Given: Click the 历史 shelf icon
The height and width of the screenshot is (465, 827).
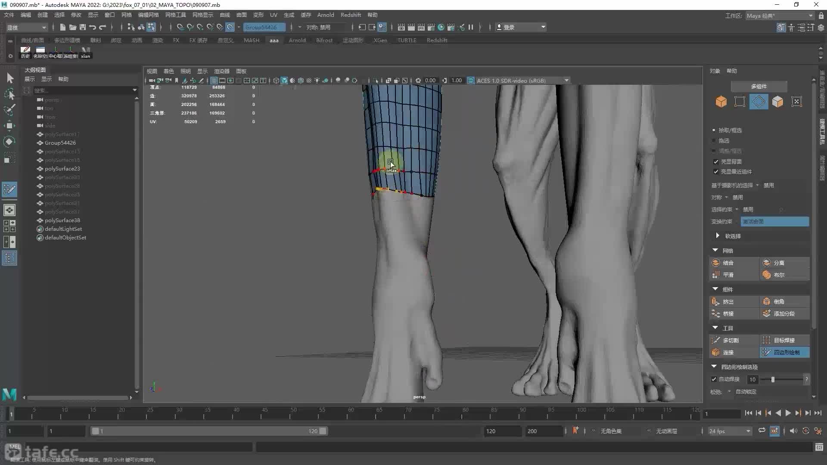Looking at the screenshot, I should pos(25,53).
